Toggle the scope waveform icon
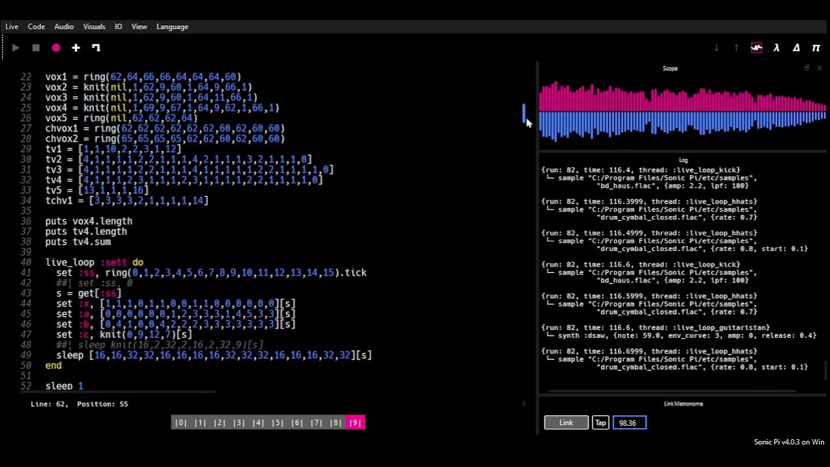830x467 pixels. coord(757,47)
